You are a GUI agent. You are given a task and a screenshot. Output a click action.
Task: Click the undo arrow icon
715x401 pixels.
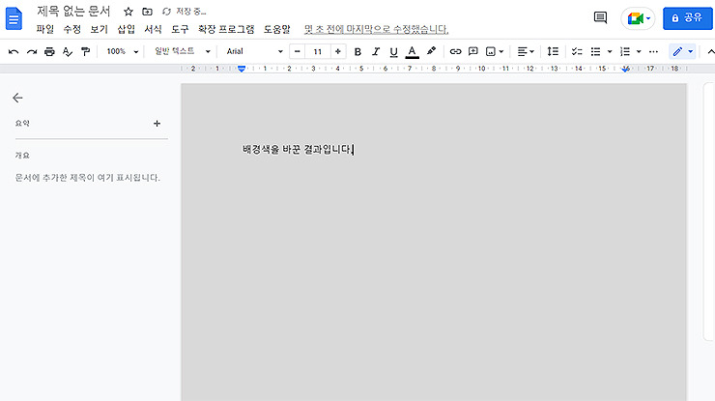[14, 51]
